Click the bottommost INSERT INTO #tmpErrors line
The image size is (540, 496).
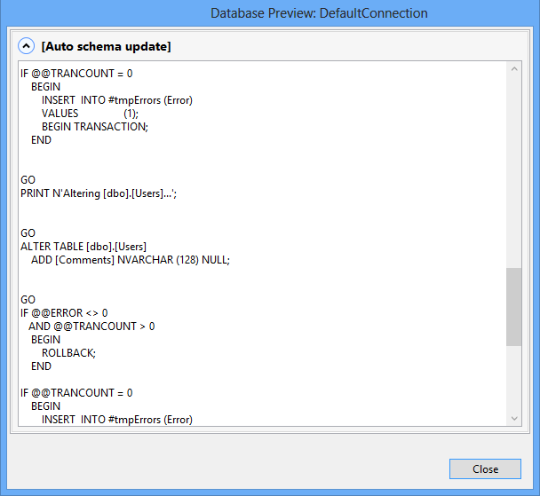click(x=116, y=419)
